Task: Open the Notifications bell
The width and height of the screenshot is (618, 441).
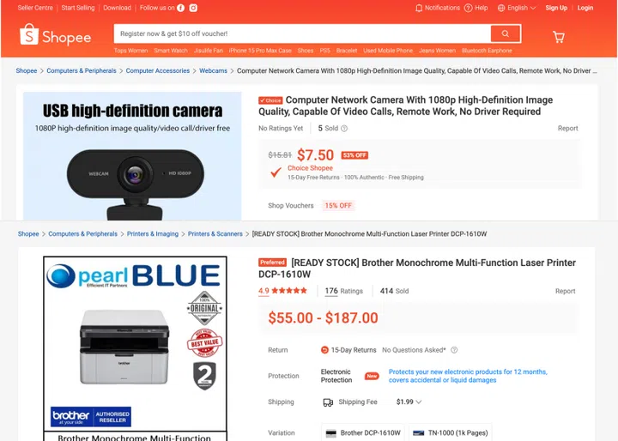Action: (419, 8)
